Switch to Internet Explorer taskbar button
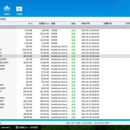 click(x=6, y=127)
